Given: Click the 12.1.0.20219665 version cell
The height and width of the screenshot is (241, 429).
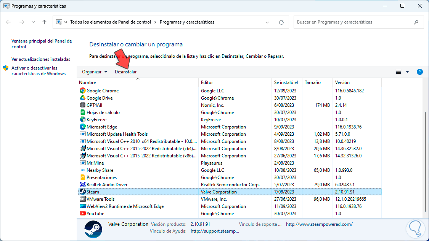Looking at the screenshot, I should point(350,199).
